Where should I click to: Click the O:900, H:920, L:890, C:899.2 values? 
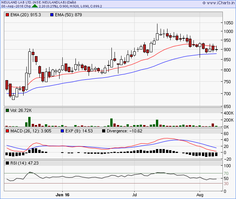click(80, 6)
